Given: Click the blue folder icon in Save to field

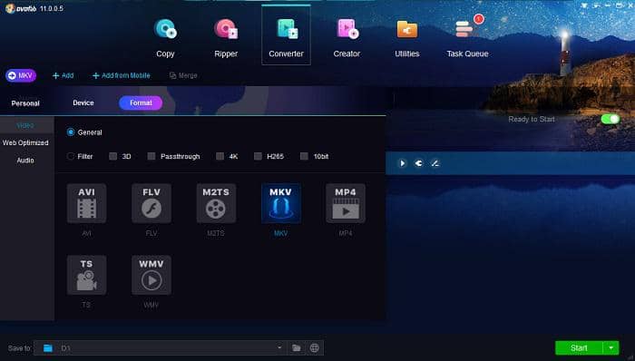Looking at the screenshot, I should tap(48, 348).
